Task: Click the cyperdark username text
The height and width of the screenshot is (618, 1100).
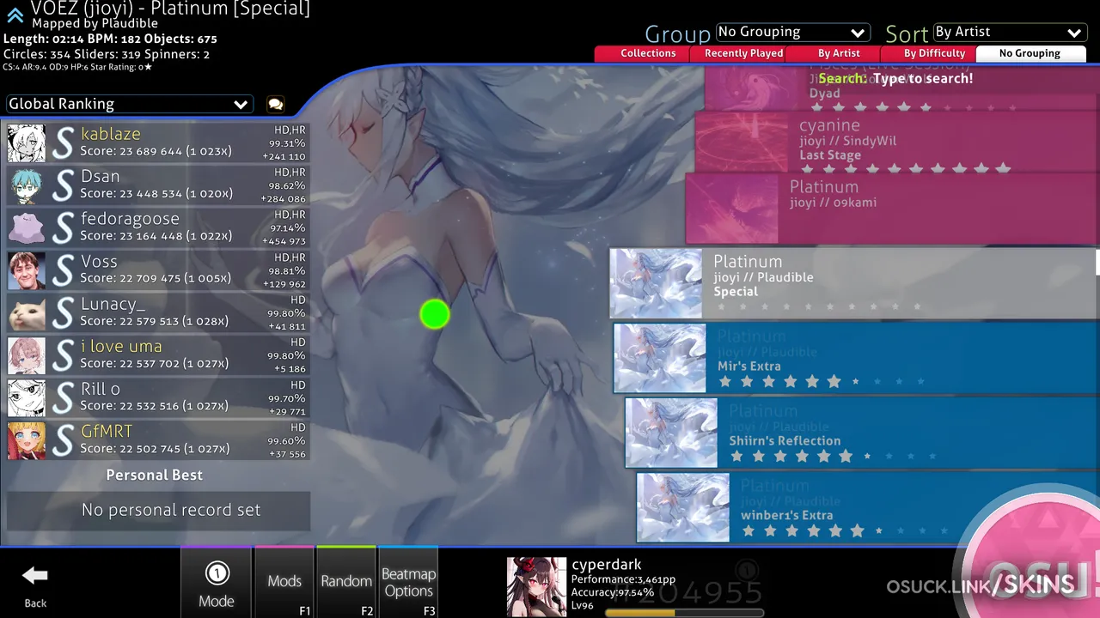Action: (x=606, y=565)
